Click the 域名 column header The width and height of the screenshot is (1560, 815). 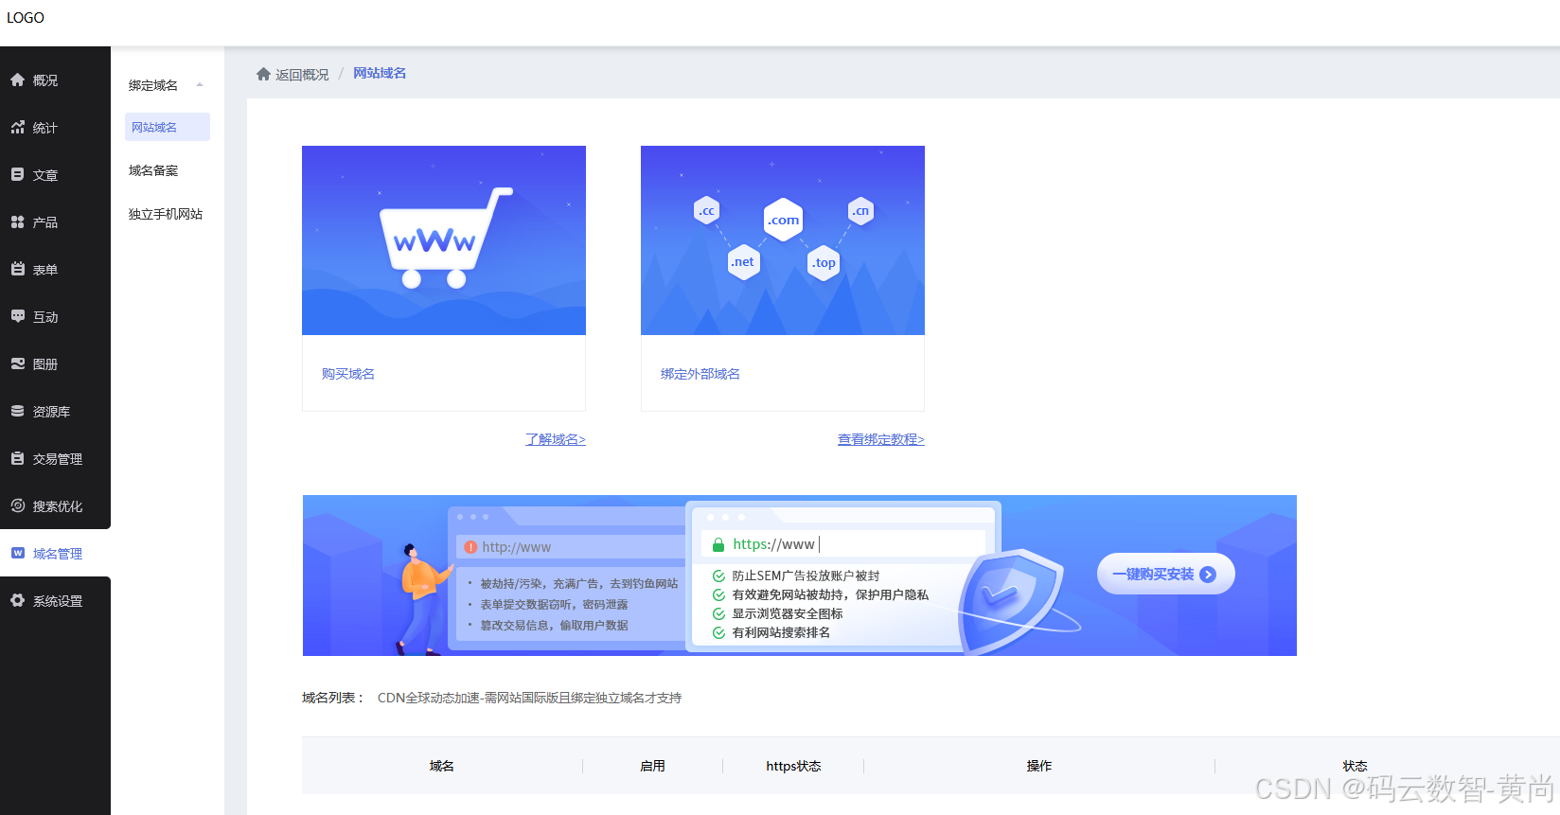pyautogui.click(x=442, y=766)
